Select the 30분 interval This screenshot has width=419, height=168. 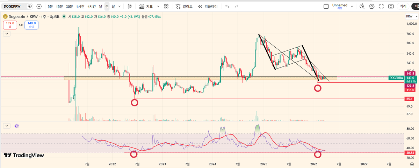(70, 6)
